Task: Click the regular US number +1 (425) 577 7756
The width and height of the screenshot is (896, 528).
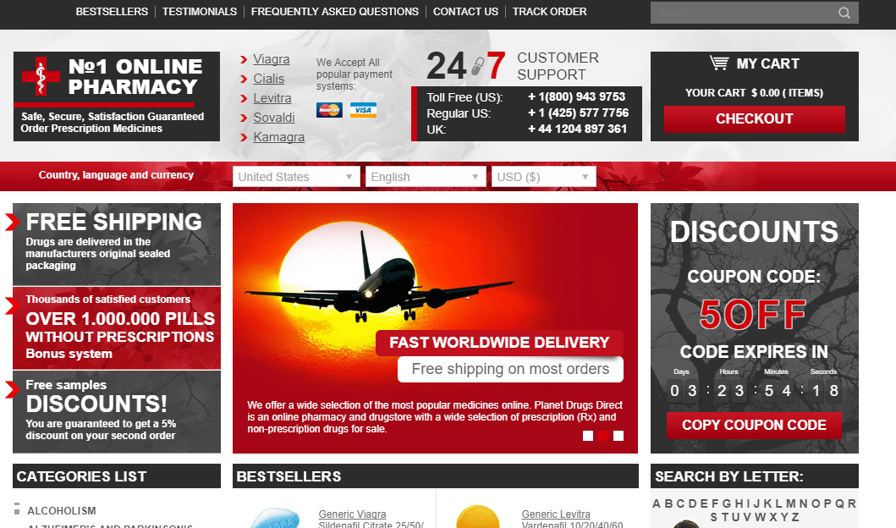Action: click(x=578, y=113)
